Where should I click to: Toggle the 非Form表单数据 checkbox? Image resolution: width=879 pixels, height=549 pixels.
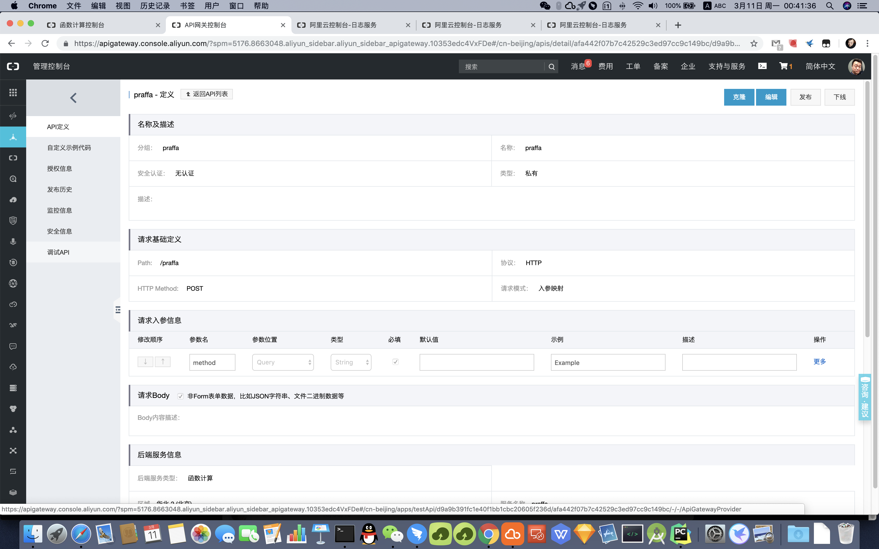click(181, 396)
